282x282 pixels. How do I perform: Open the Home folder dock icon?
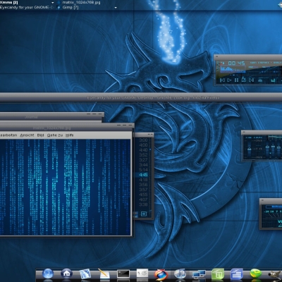pos(66,274)
